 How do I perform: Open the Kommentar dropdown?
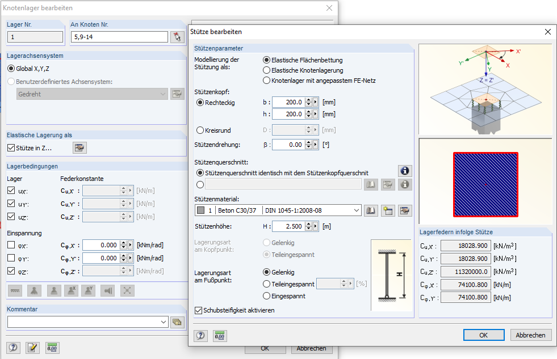point(164,323)
